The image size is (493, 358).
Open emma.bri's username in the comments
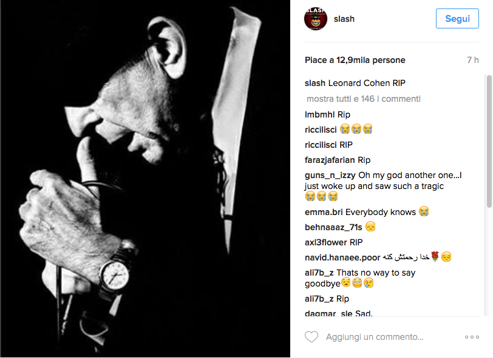(322, 211)
